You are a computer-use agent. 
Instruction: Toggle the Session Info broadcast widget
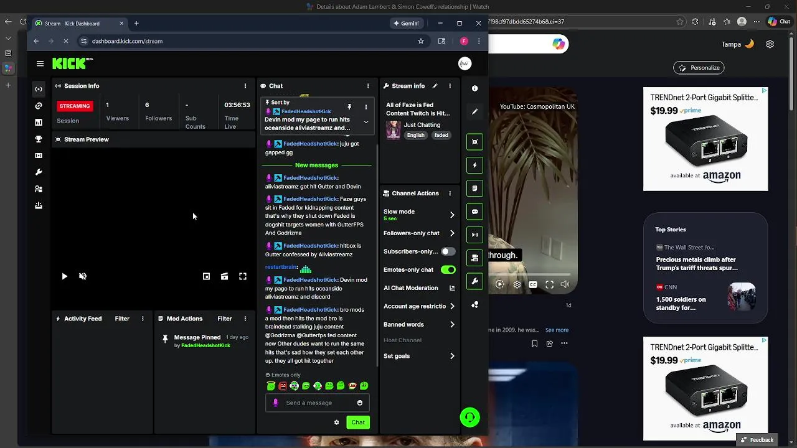click(x=474, y=235)
